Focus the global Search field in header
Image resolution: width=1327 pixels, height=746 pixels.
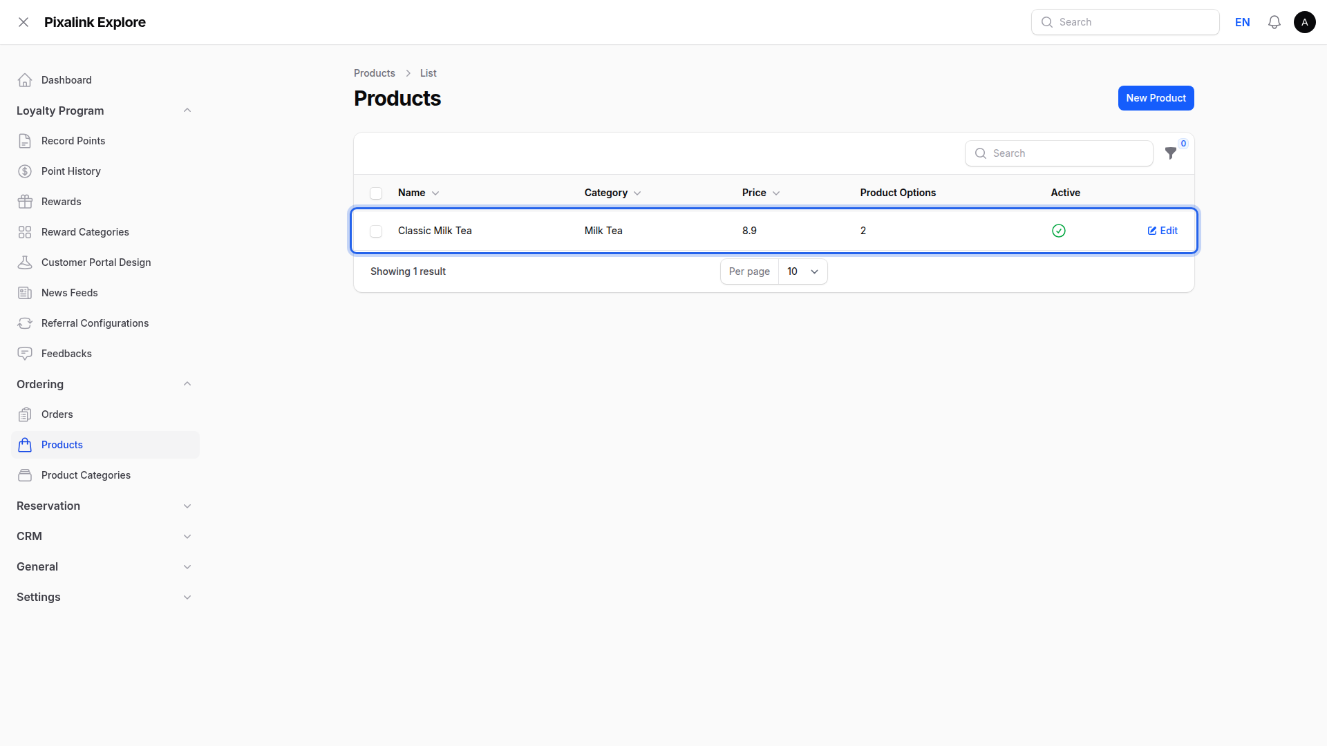click(1125, 22)
